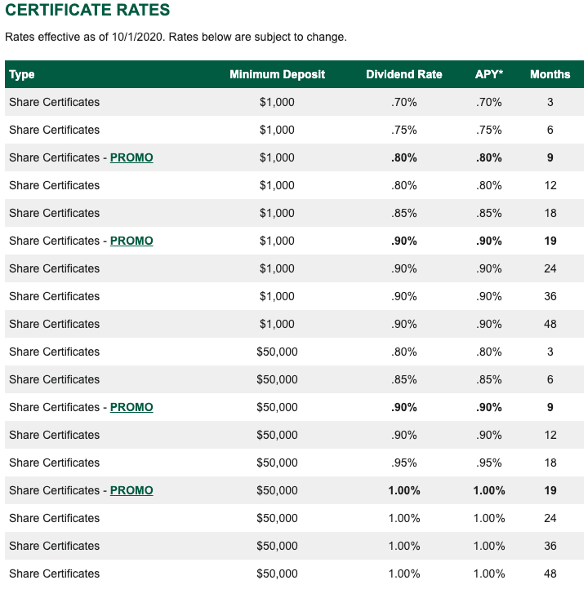Click the .75% dividend rate for the 6-month row
The image size is (588, 589).
point(404,130)
